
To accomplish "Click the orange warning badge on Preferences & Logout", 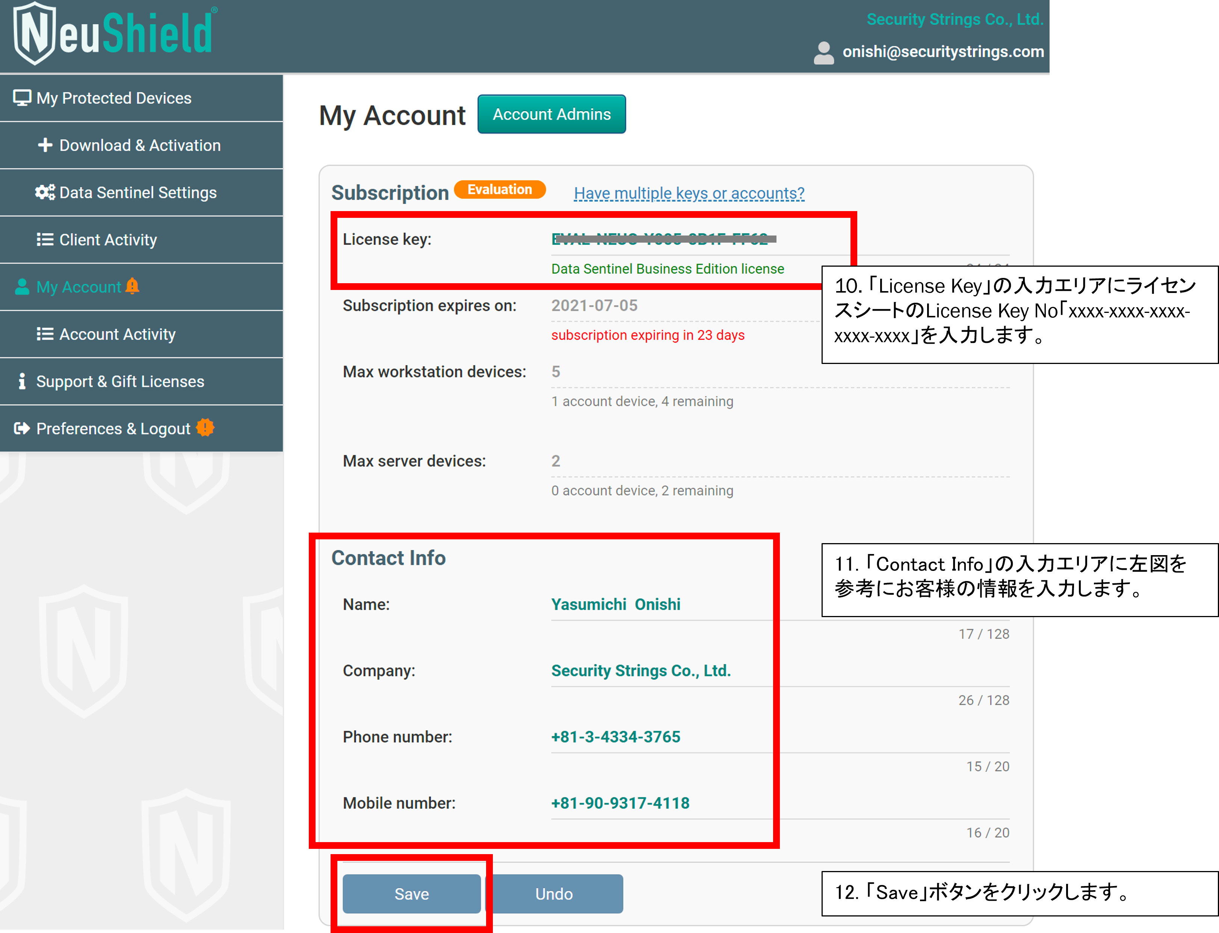I will tap(205, 427).
